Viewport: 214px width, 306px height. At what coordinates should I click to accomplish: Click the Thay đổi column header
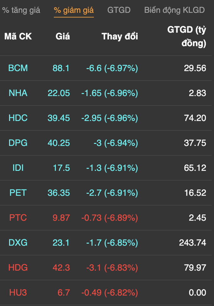pos(120,36)
